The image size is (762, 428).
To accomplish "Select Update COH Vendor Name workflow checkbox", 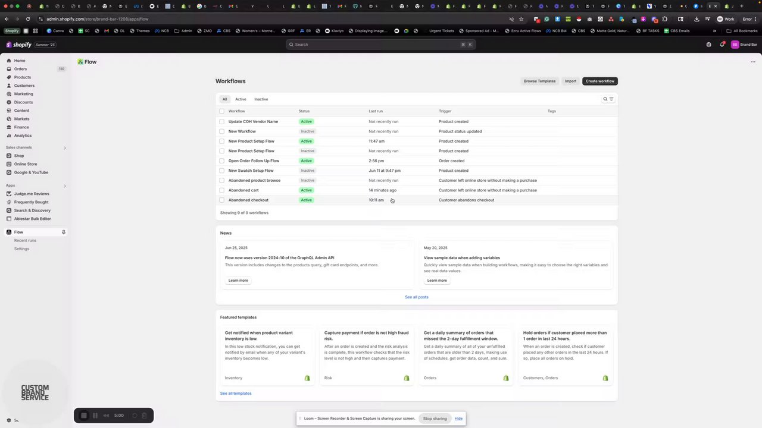I will (222, 121).
